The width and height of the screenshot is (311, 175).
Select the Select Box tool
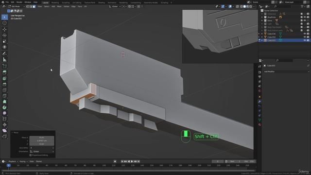click(x=4, y=17)
